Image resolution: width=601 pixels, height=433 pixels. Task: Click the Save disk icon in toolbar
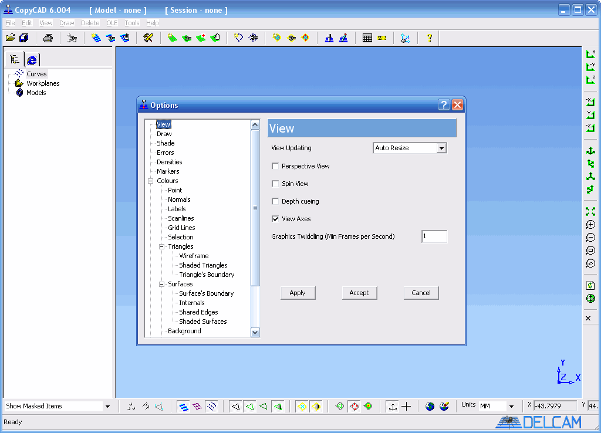coord(23,38)
